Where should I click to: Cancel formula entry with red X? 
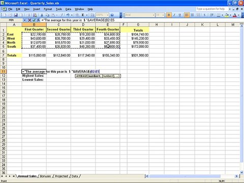coord(29,20)
